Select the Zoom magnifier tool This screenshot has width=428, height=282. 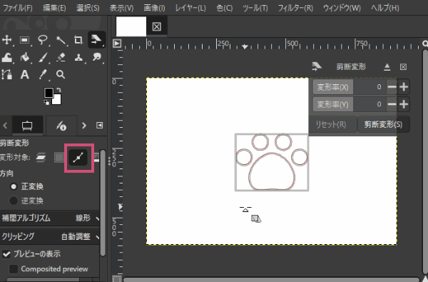click(x=61, y=74)
